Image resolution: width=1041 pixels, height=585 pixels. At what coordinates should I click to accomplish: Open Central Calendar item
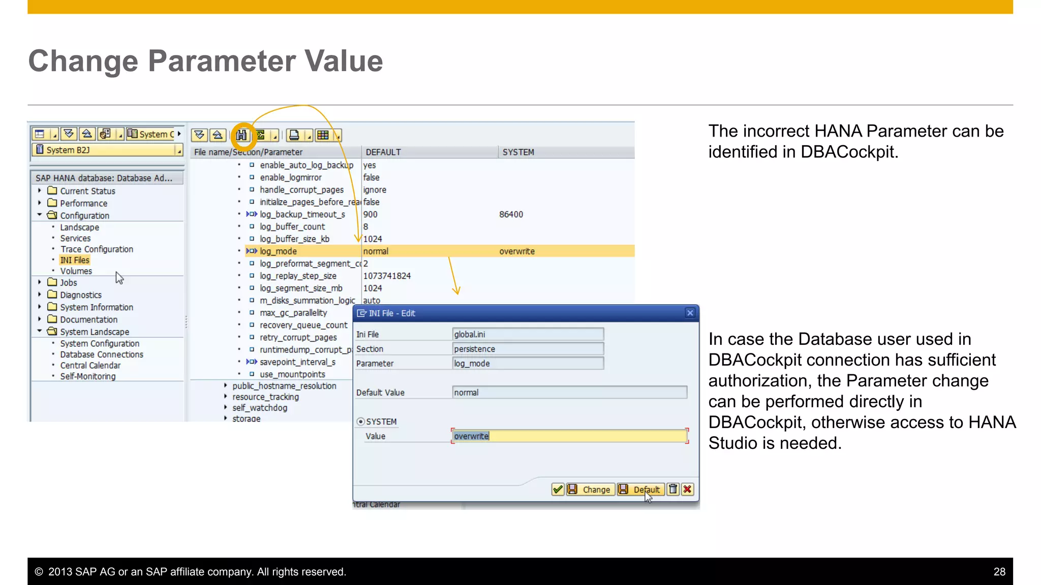click(90, 365)
